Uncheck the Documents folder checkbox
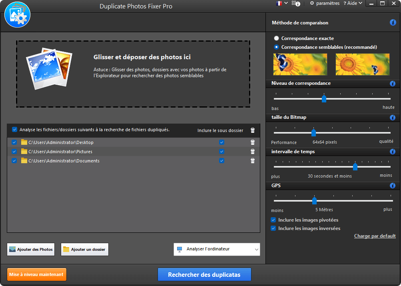Viewport: 401px width, 286px height. (x=14, y=161)
